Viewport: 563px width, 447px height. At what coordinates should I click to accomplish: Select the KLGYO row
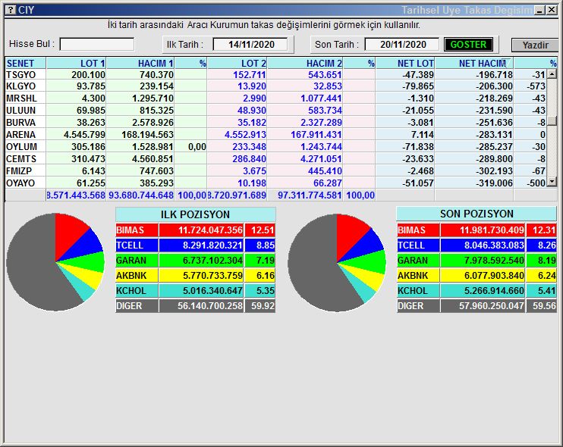coord(275,86)
